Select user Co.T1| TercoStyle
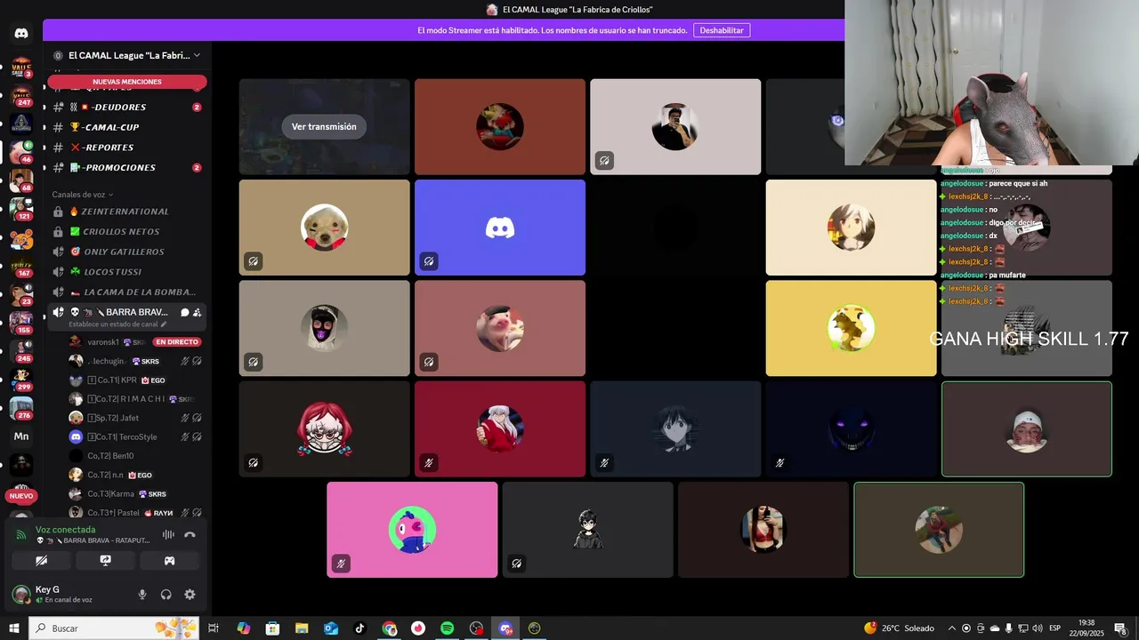The image size is (1139, 640). (136, 436)
